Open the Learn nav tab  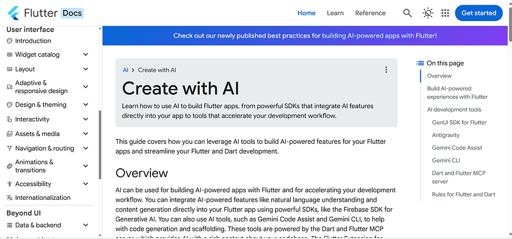tap(335, 13)
